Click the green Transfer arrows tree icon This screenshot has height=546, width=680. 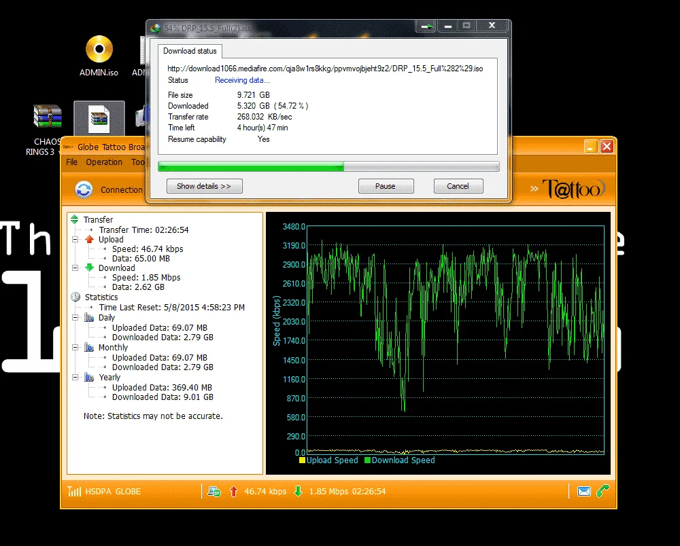point(75,219)
